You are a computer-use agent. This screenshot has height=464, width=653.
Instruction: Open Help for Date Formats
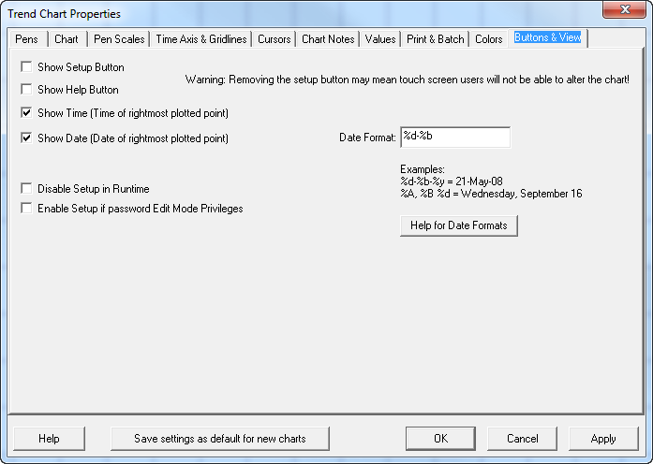point(458,225)
